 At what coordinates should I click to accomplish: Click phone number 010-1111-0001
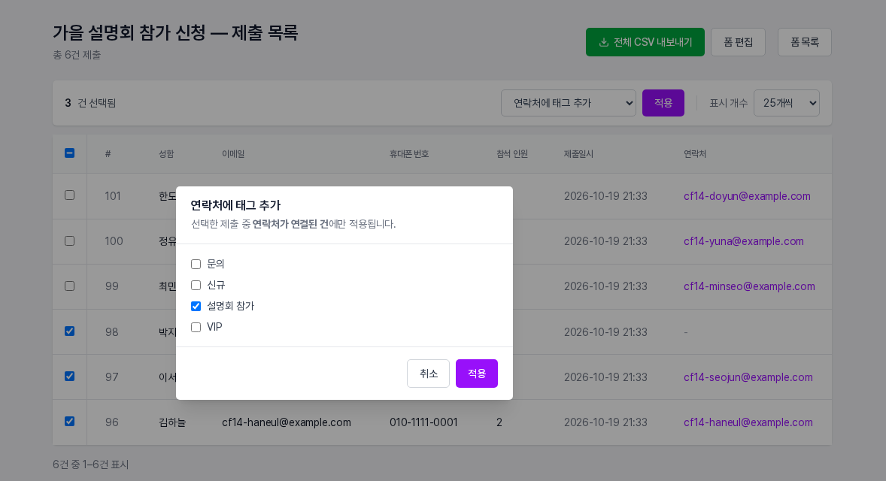pos(423,422)
